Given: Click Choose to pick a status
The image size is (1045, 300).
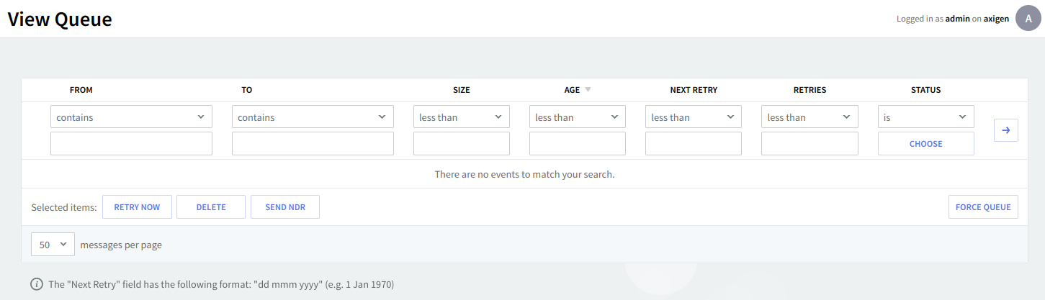Looking at the screenshot, I should (x=925, y=144).
